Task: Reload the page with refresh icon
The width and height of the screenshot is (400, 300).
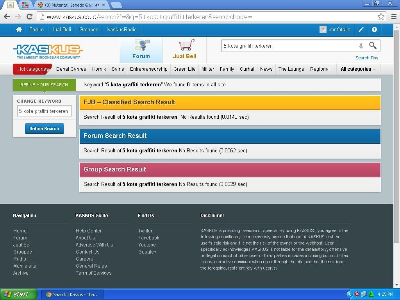Action: 29,16
